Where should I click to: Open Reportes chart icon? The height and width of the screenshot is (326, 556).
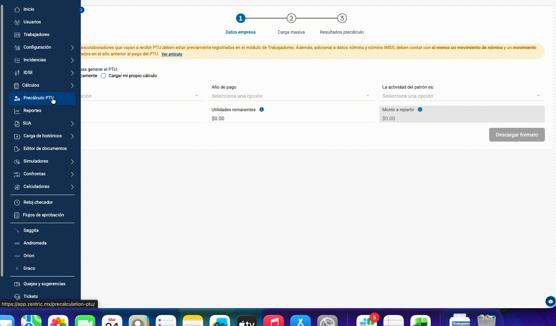[17, 111]
